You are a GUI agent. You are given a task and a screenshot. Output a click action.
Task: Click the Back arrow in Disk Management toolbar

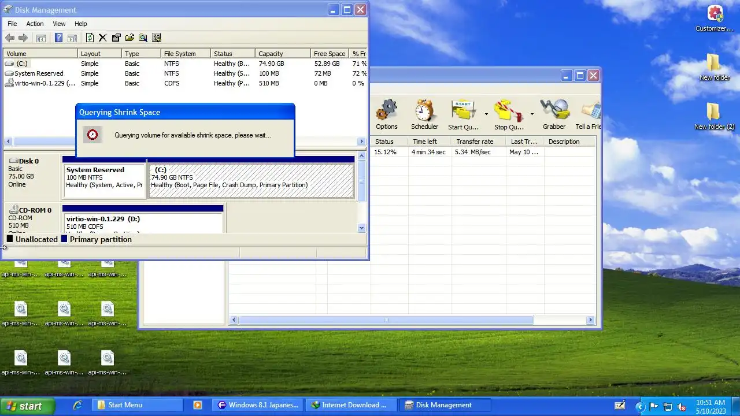(x=10, y=38)
